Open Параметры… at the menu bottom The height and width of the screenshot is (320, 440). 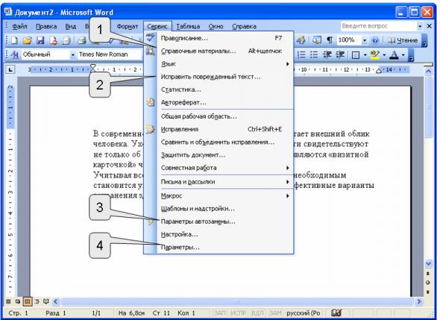(x=219, y=248)
